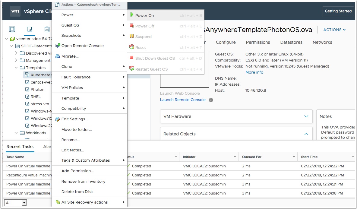Screen dimensions: 357x209
Task: Expand the Management folder node
Action: click(16, 60)
